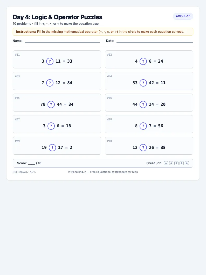Click the operator circle in problem #01

(50, 61)
